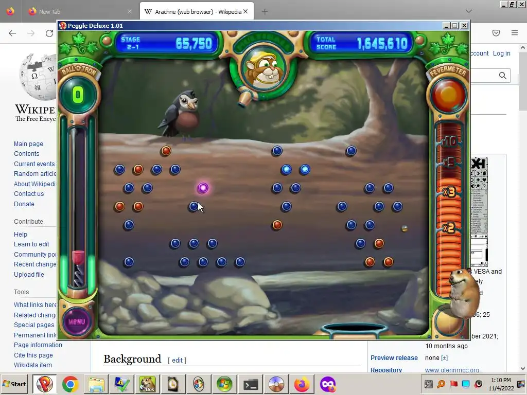Viewport: 527px width, 395px height.
Task: Click the Firefox View icon in tab bar
Action: click(10, 11)
